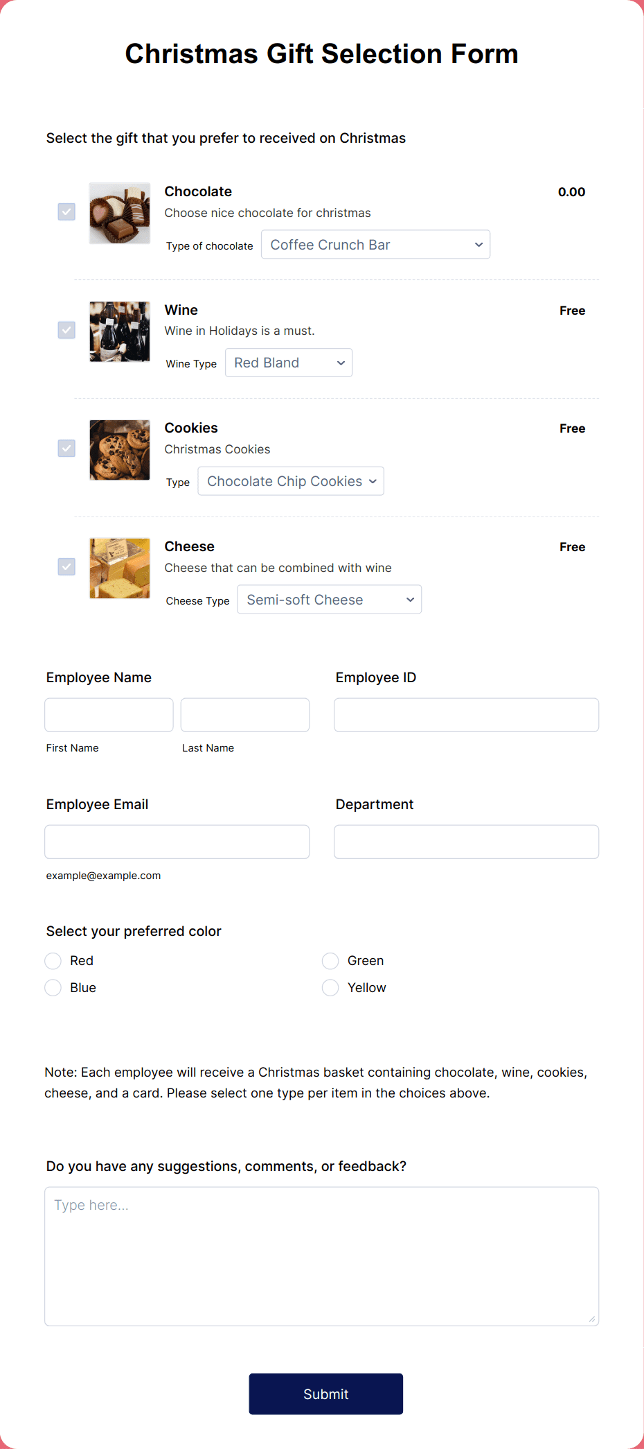Click the chocolate product image

coord(119,213)
